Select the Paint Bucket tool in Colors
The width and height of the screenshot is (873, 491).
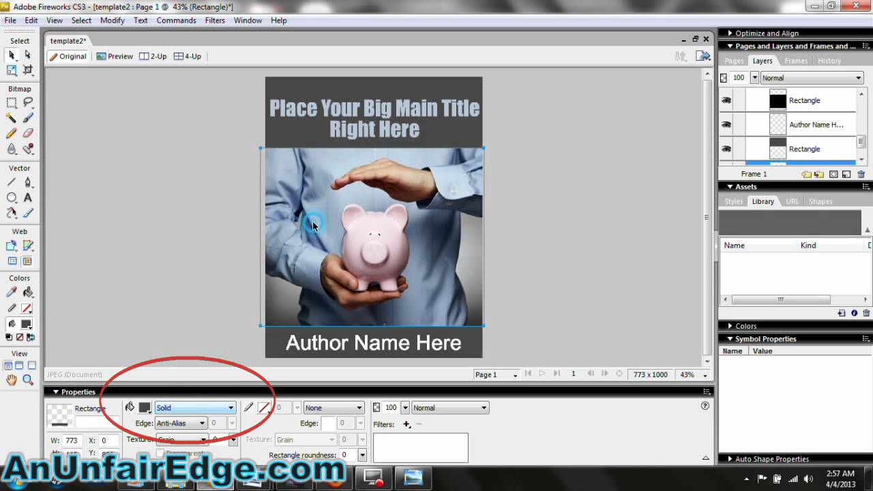(x=28, y=292)
